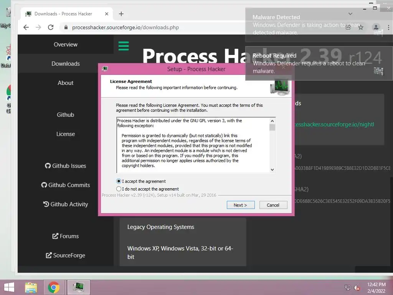Click the nightly builds sourceforge link
393x295 pixels.
pos(334,124)
